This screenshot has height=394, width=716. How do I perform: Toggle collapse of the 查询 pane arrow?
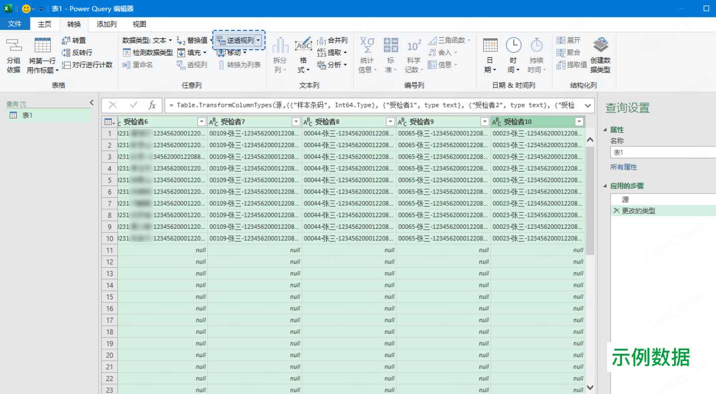(x=91, y=102)
